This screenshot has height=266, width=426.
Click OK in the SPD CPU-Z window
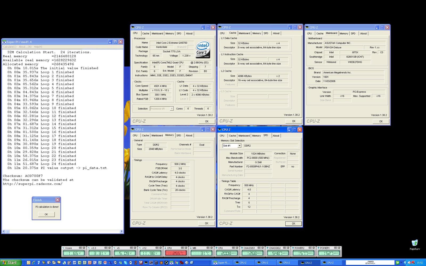(x=294, y=224)
